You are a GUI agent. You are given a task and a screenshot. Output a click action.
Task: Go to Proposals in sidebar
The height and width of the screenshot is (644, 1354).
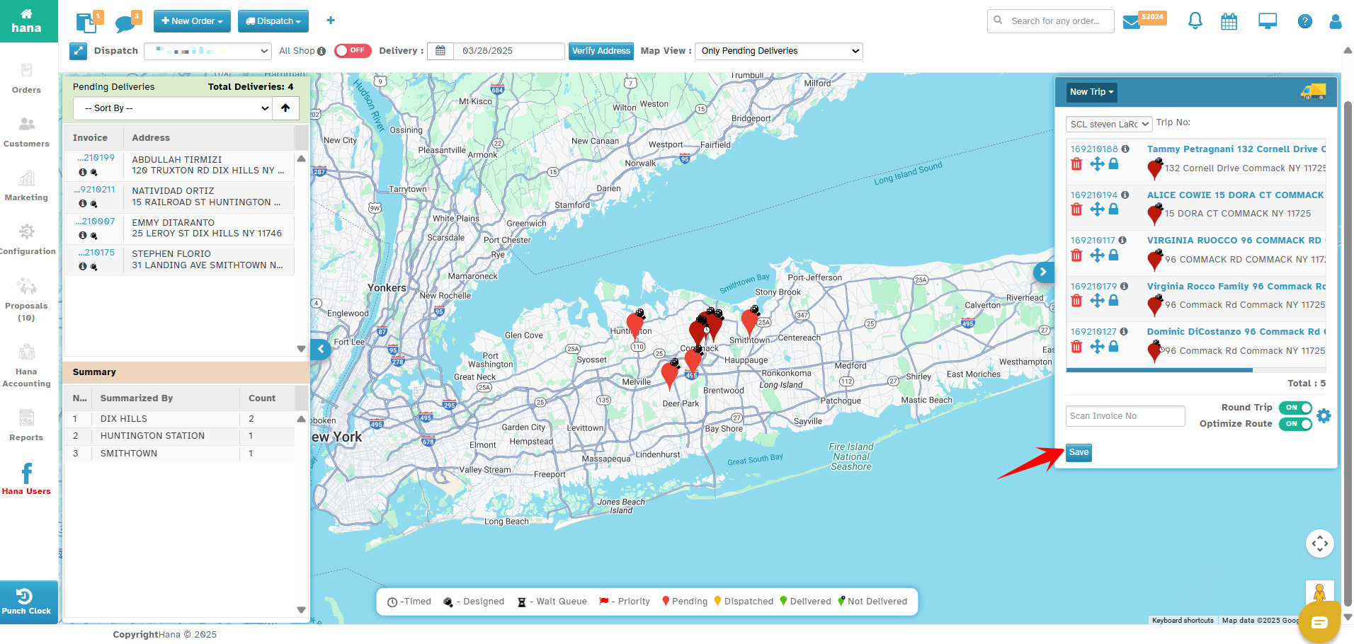pyautogui.click(x=26, y=300)
